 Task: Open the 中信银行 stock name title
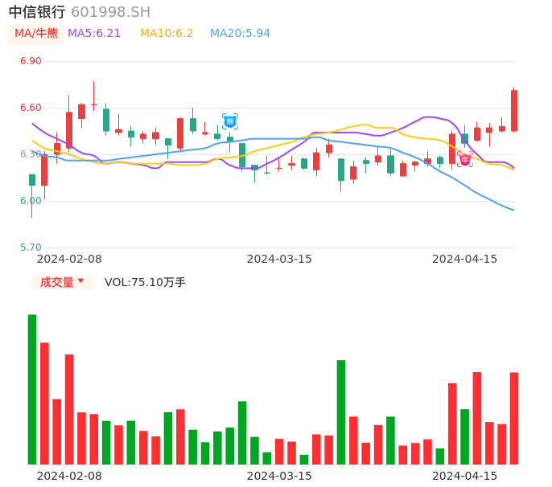[x=37, y=12]
